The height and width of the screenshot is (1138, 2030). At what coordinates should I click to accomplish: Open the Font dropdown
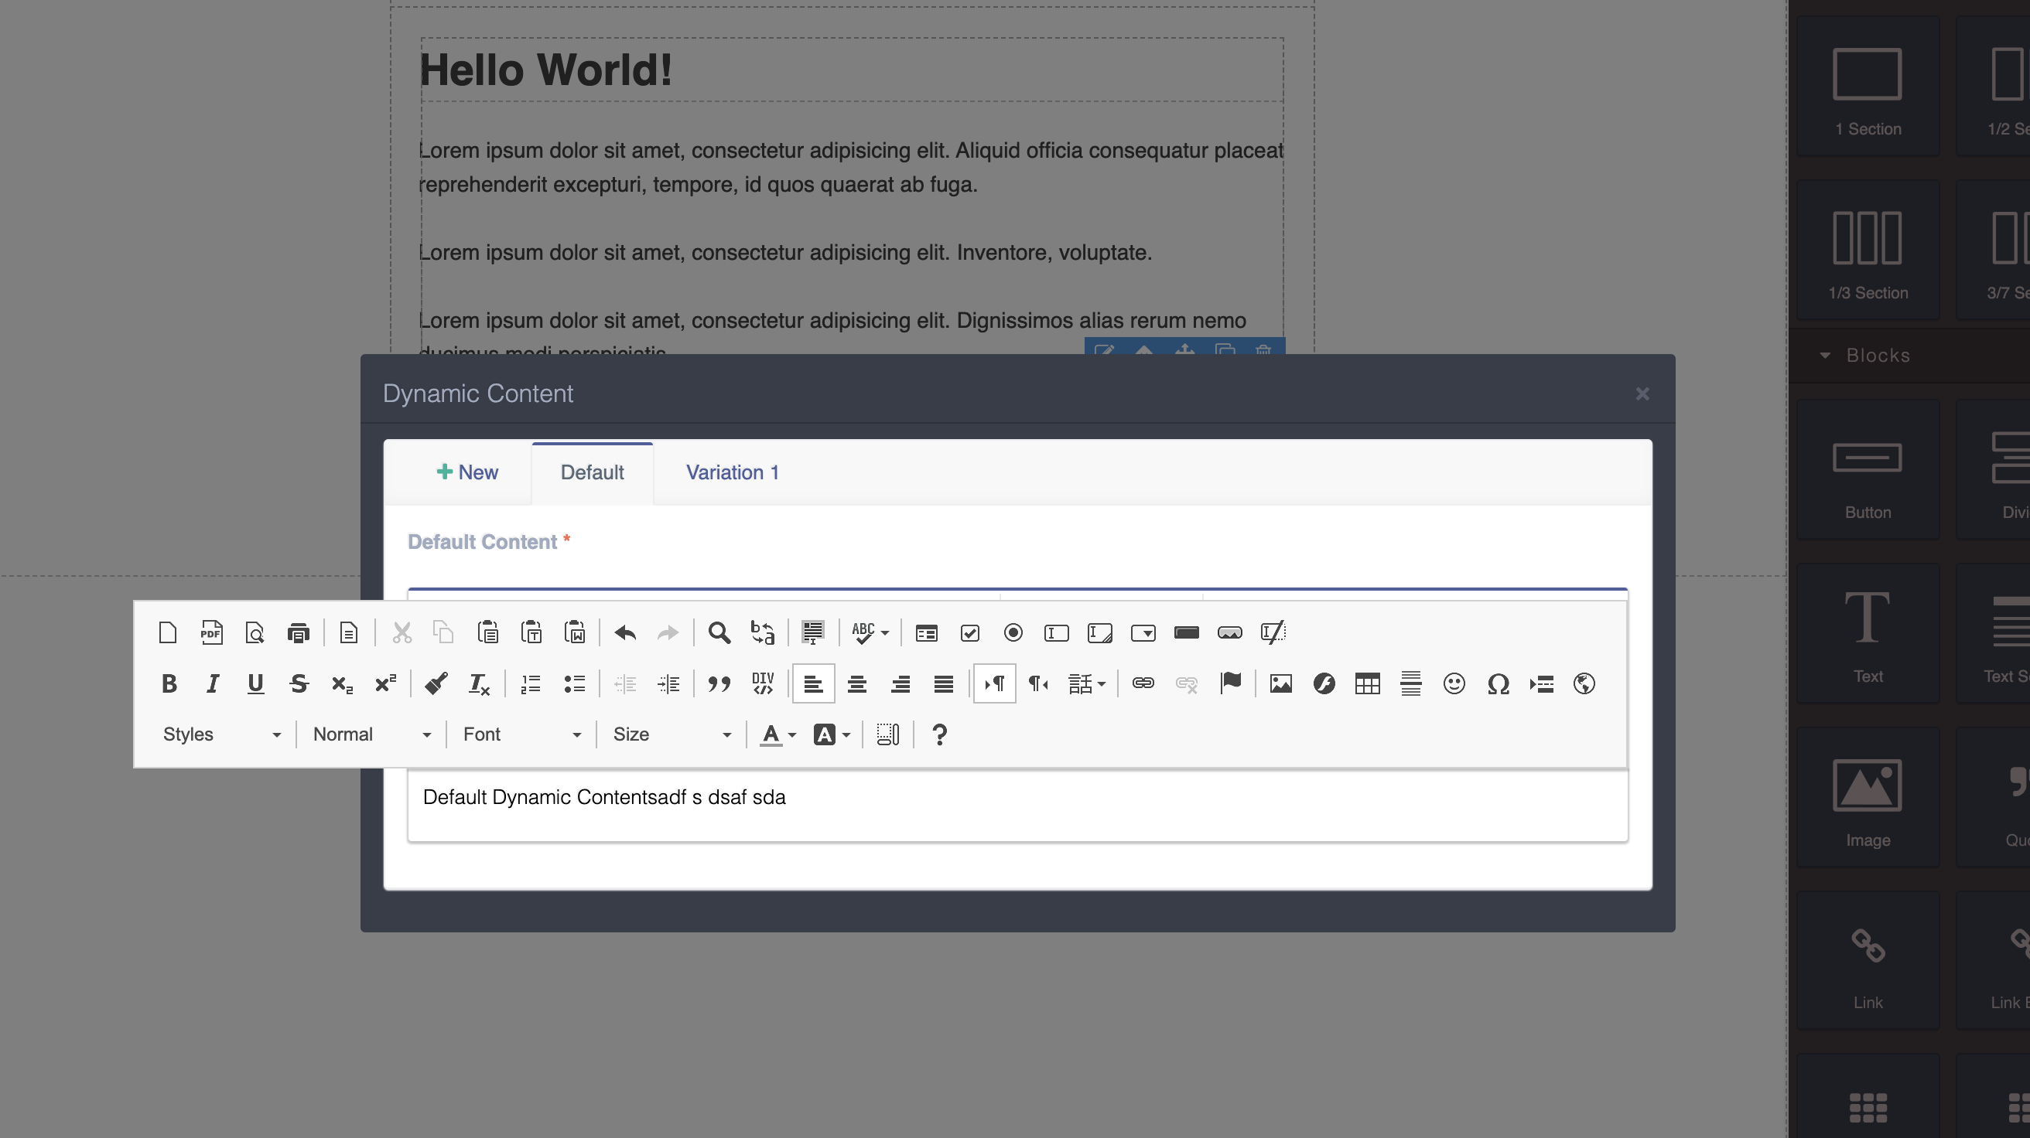[521, 734]
